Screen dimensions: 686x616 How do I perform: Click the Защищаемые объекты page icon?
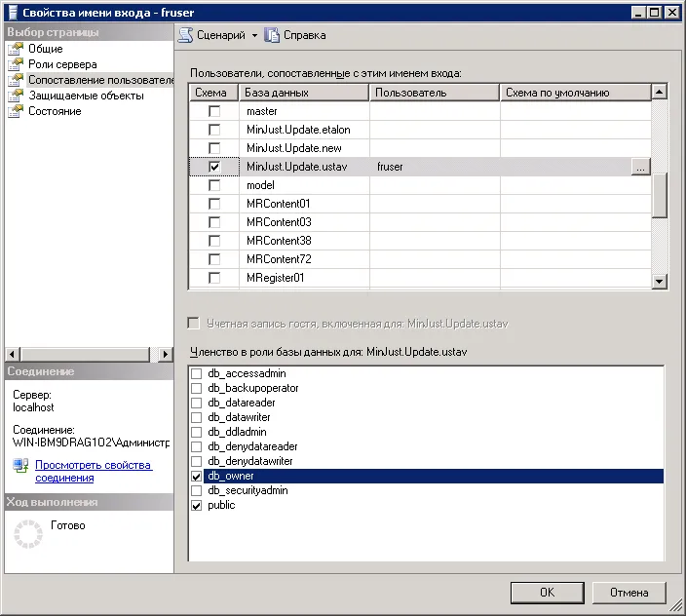coord(16,96)
